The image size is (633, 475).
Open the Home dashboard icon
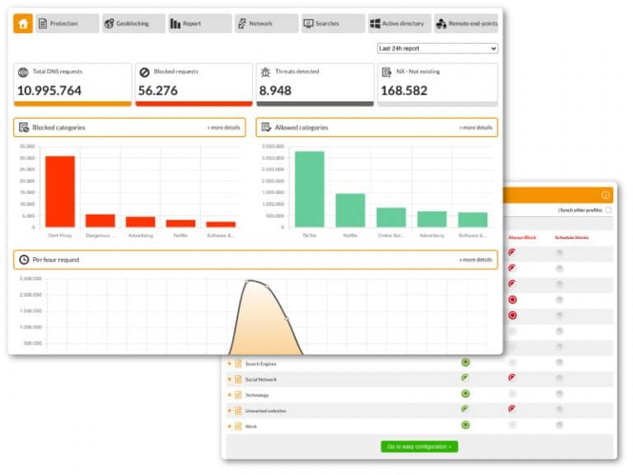point(23,23)
